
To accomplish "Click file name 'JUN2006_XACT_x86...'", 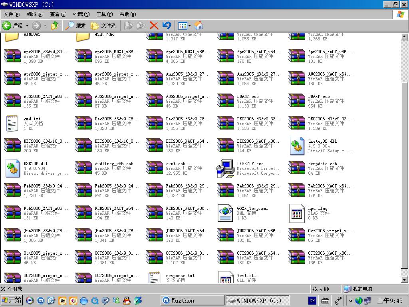I will (x=259, y=231).
